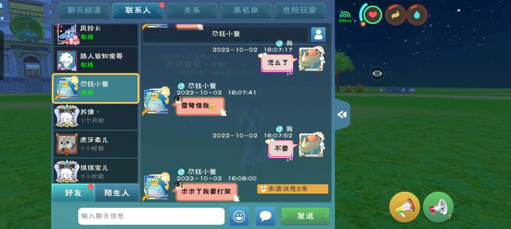
Task: Tap the green megaphone horn icon
Action: click(438, 207)
